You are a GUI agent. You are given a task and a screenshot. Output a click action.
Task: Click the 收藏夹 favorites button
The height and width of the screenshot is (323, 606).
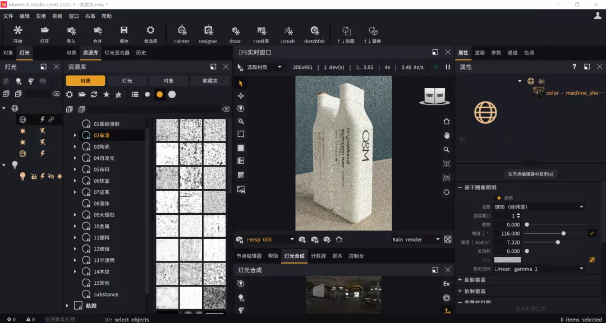click(210, 81)
